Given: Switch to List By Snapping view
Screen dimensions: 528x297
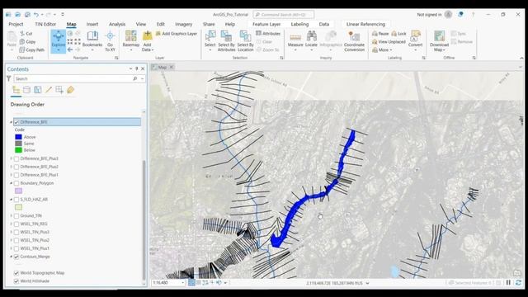Looking at the screenshot, I should [x=59, y=90].
